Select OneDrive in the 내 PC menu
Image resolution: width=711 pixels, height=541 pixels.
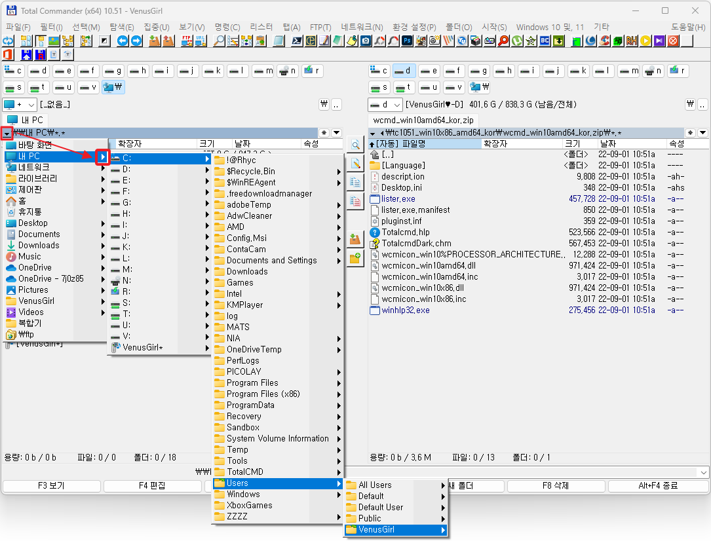pos(55,267)
